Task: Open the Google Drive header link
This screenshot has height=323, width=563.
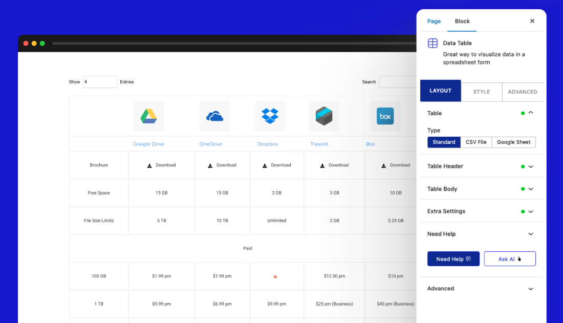Action: point(148,144)
